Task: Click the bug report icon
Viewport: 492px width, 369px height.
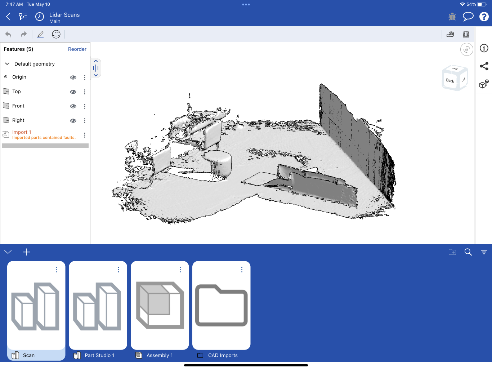Action: 452,16
